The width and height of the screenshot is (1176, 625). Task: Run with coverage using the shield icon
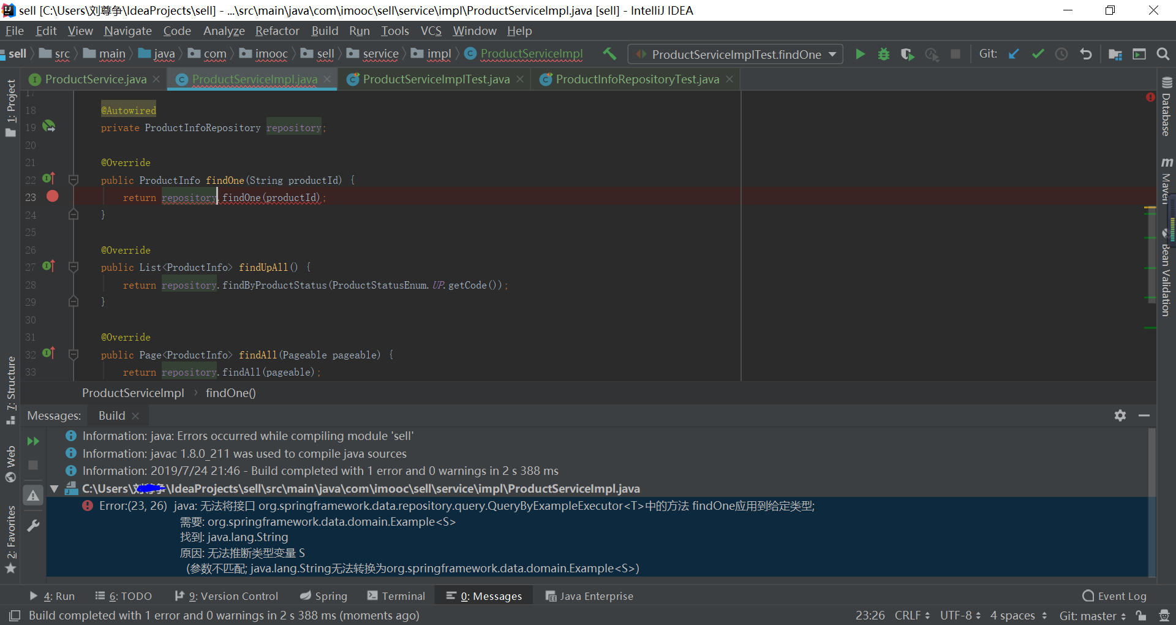(x=907, y=54)
